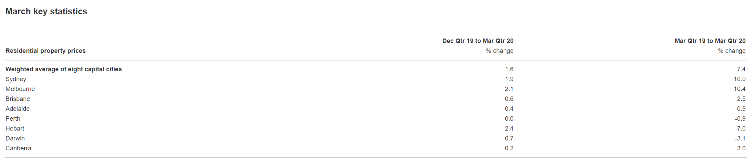Image resolution: width=756 pixels, height=165 pixels.
Task: Click the 'Dec Qtr 19 to Mar Qtr 20' header
Action: click(x=478, y=41)
